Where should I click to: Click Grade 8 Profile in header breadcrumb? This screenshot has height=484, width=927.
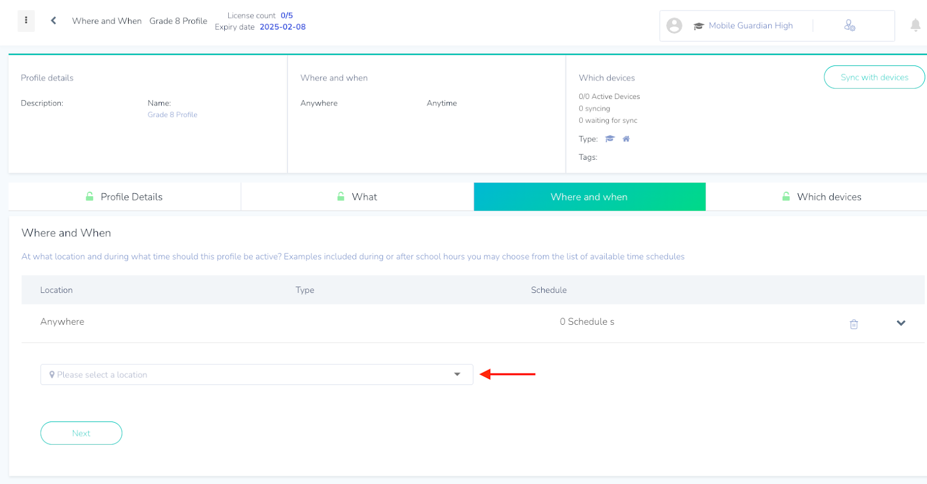click(x=178, y=21)
